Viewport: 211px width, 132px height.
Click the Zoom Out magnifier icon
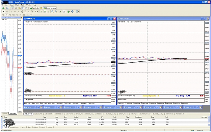(56, 11)
